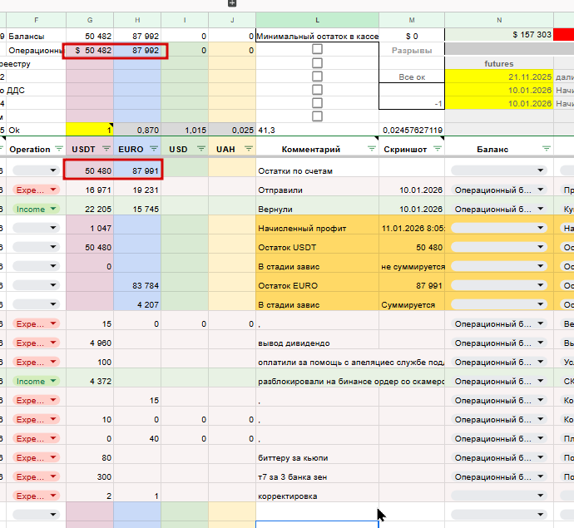Open Operation dropdown in Остатки по счетам row

pos(36,170)
